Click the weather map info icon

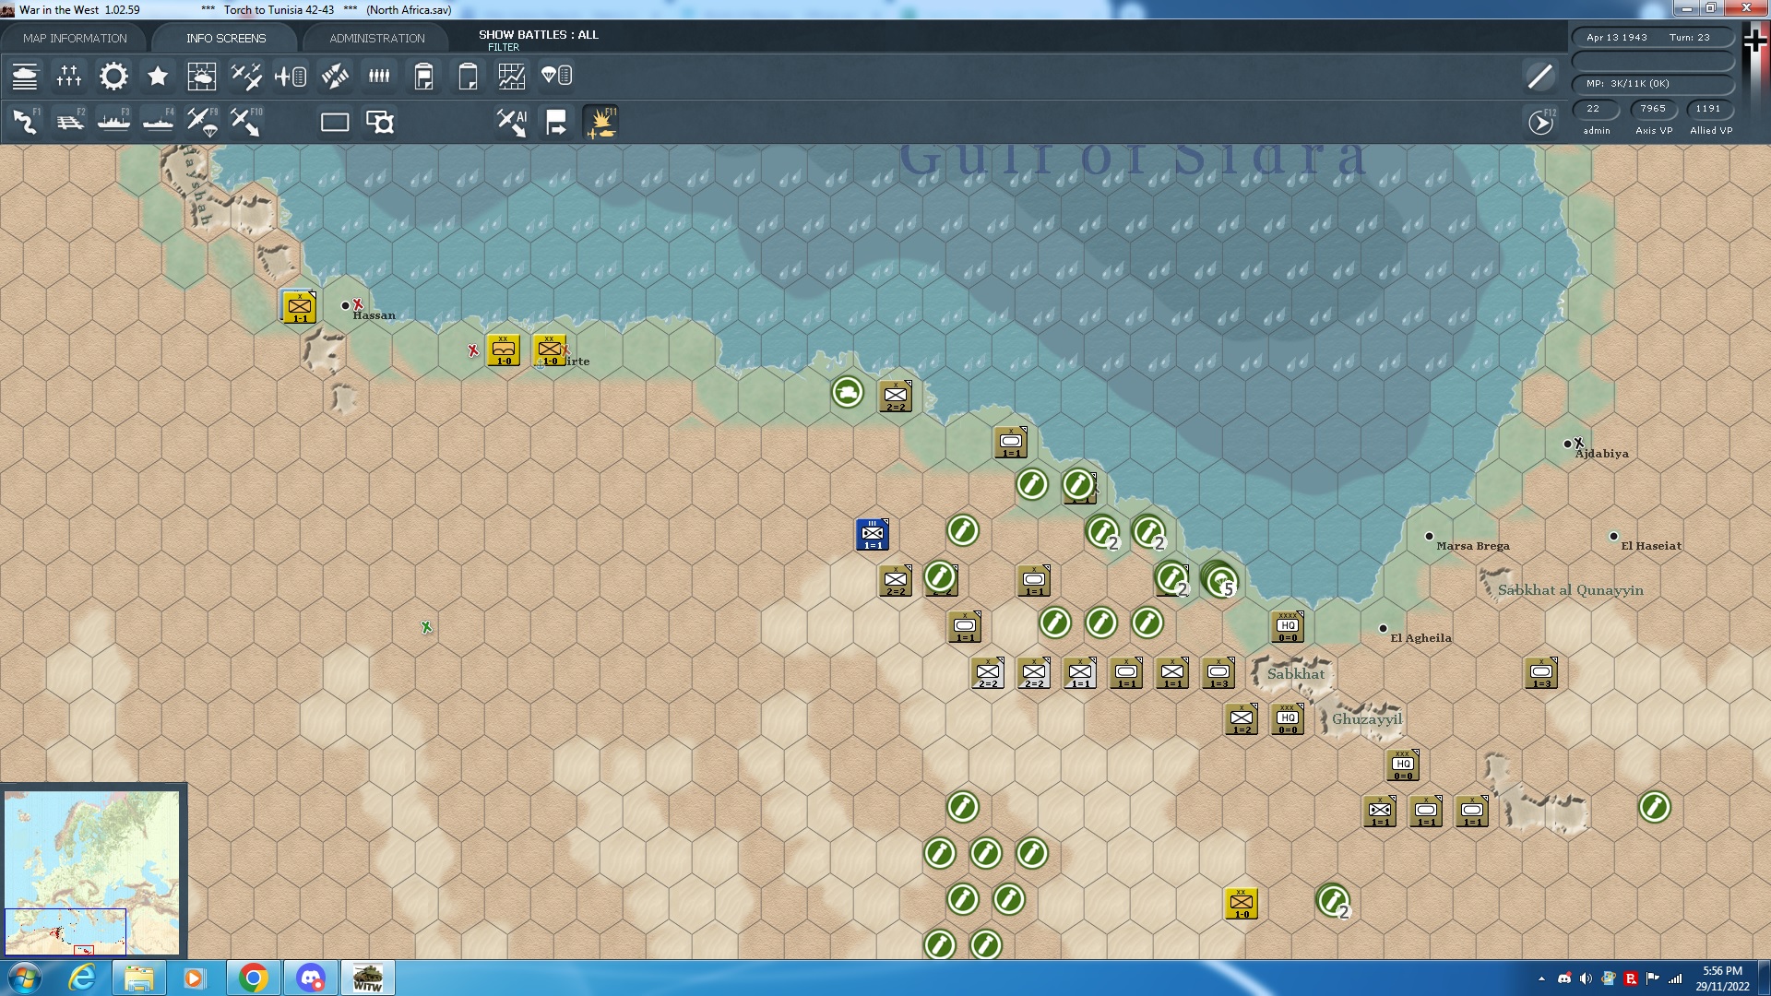pos(201,76)
